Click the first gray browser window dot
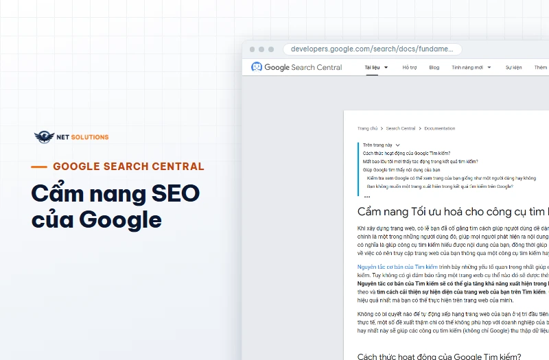This screenshot has height=360, width=549. point(252,49)
